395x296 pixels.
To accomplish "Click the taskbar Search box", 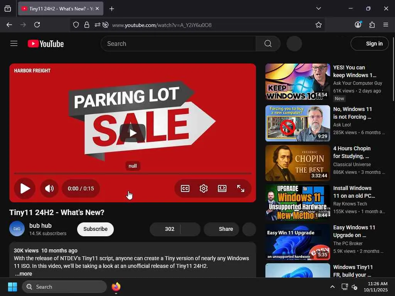I will (64, 287).
